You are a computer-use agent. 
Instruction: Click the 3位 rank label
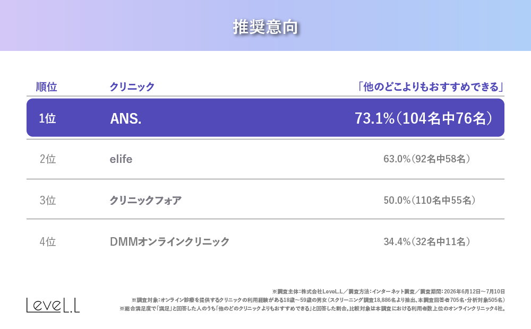tap(48, 201)
